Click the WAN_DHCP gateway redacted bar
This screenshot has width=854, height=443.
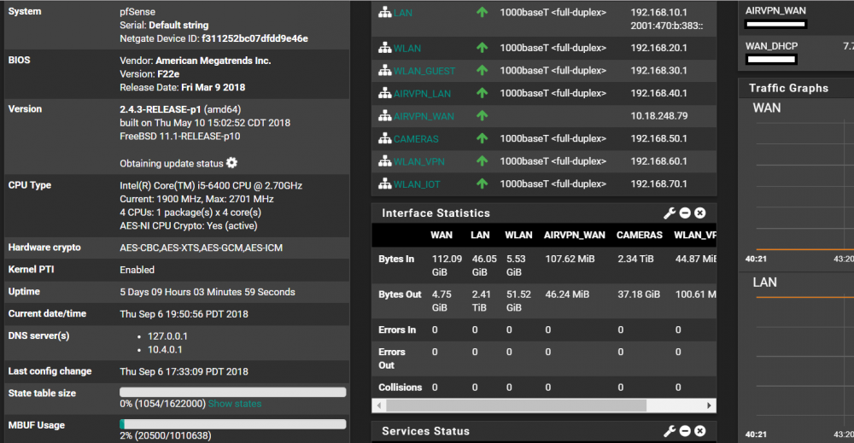[771, 59]
